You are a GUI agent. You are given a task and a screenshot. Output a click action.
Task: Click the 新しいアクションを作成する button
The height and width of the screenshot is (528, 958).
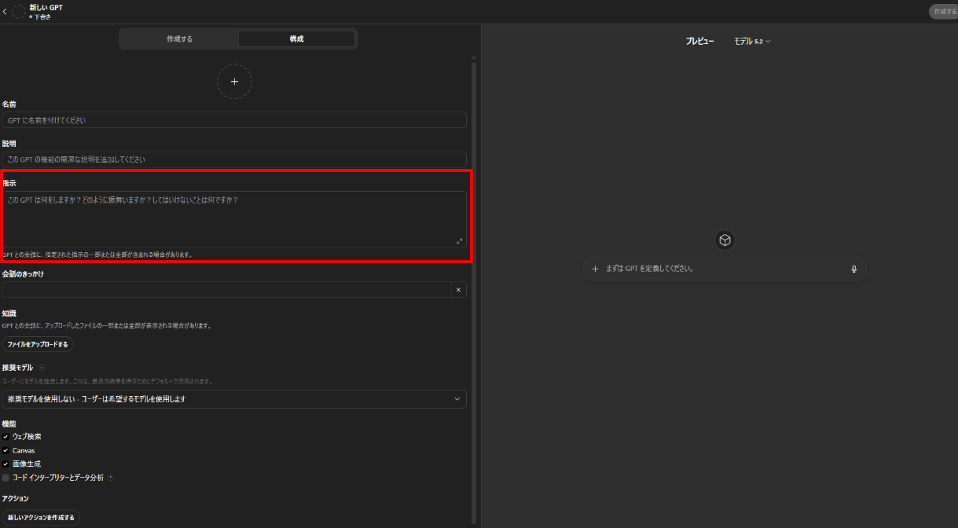(x=41, y=518)
